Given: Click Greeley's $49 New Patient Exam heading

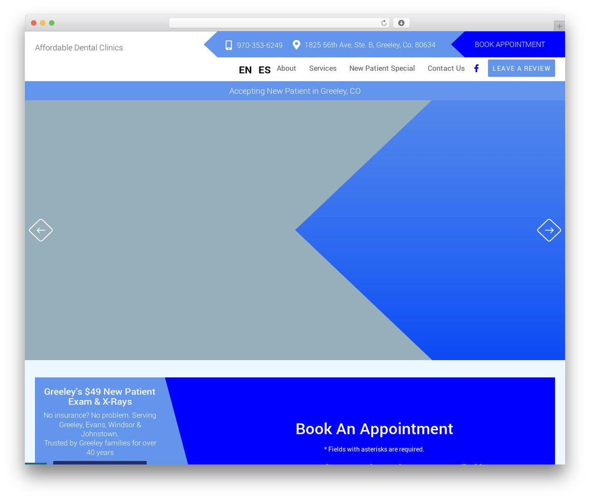Looking at the screenshot, I should coord(100,397).
